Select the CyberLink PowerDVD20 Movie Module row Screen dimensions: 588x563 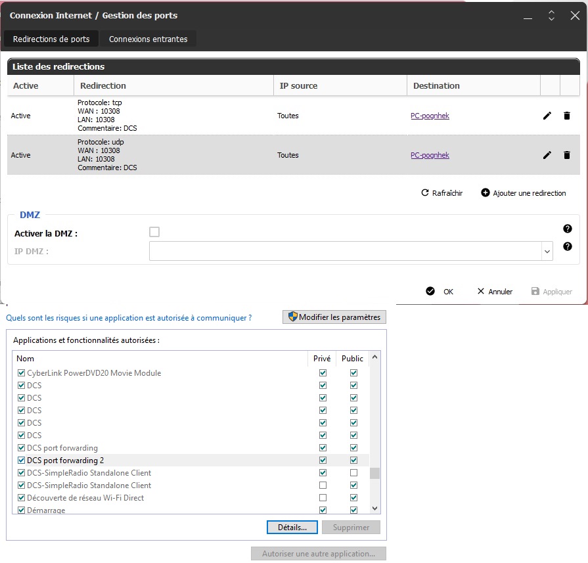(x=191, y=373)
